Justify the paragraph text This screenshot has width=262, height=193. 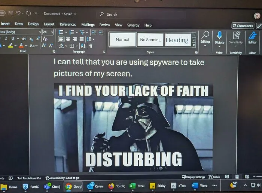82,39
